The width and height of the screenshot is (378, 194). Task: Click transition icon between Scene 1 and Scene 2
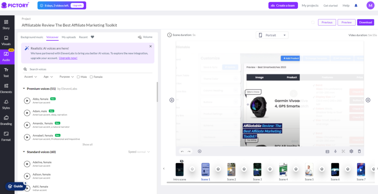(218, 169)
